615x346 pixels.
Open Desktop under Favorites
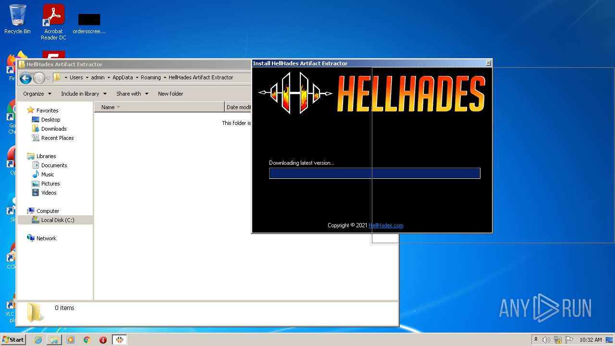point(50,120)
